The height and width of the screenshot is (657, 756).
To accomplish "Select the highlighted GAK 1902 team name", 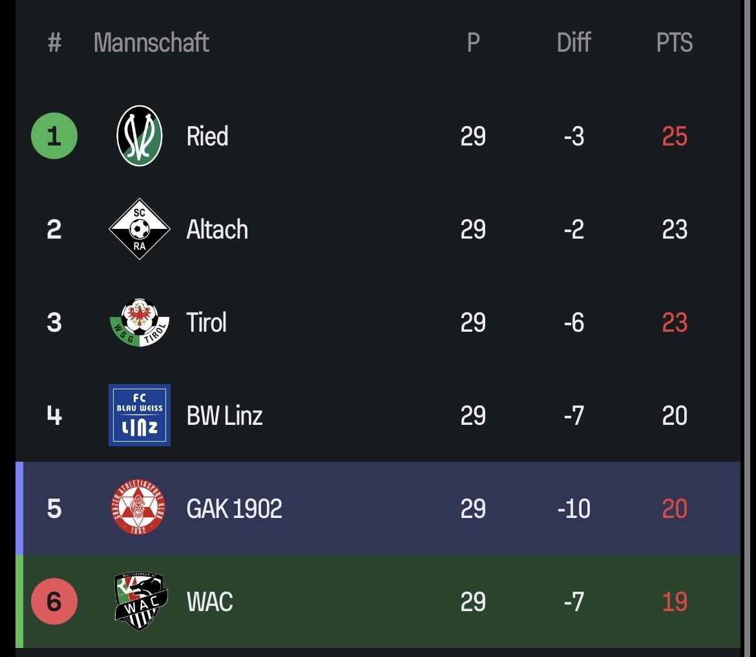I will click(x=234, y=509).
